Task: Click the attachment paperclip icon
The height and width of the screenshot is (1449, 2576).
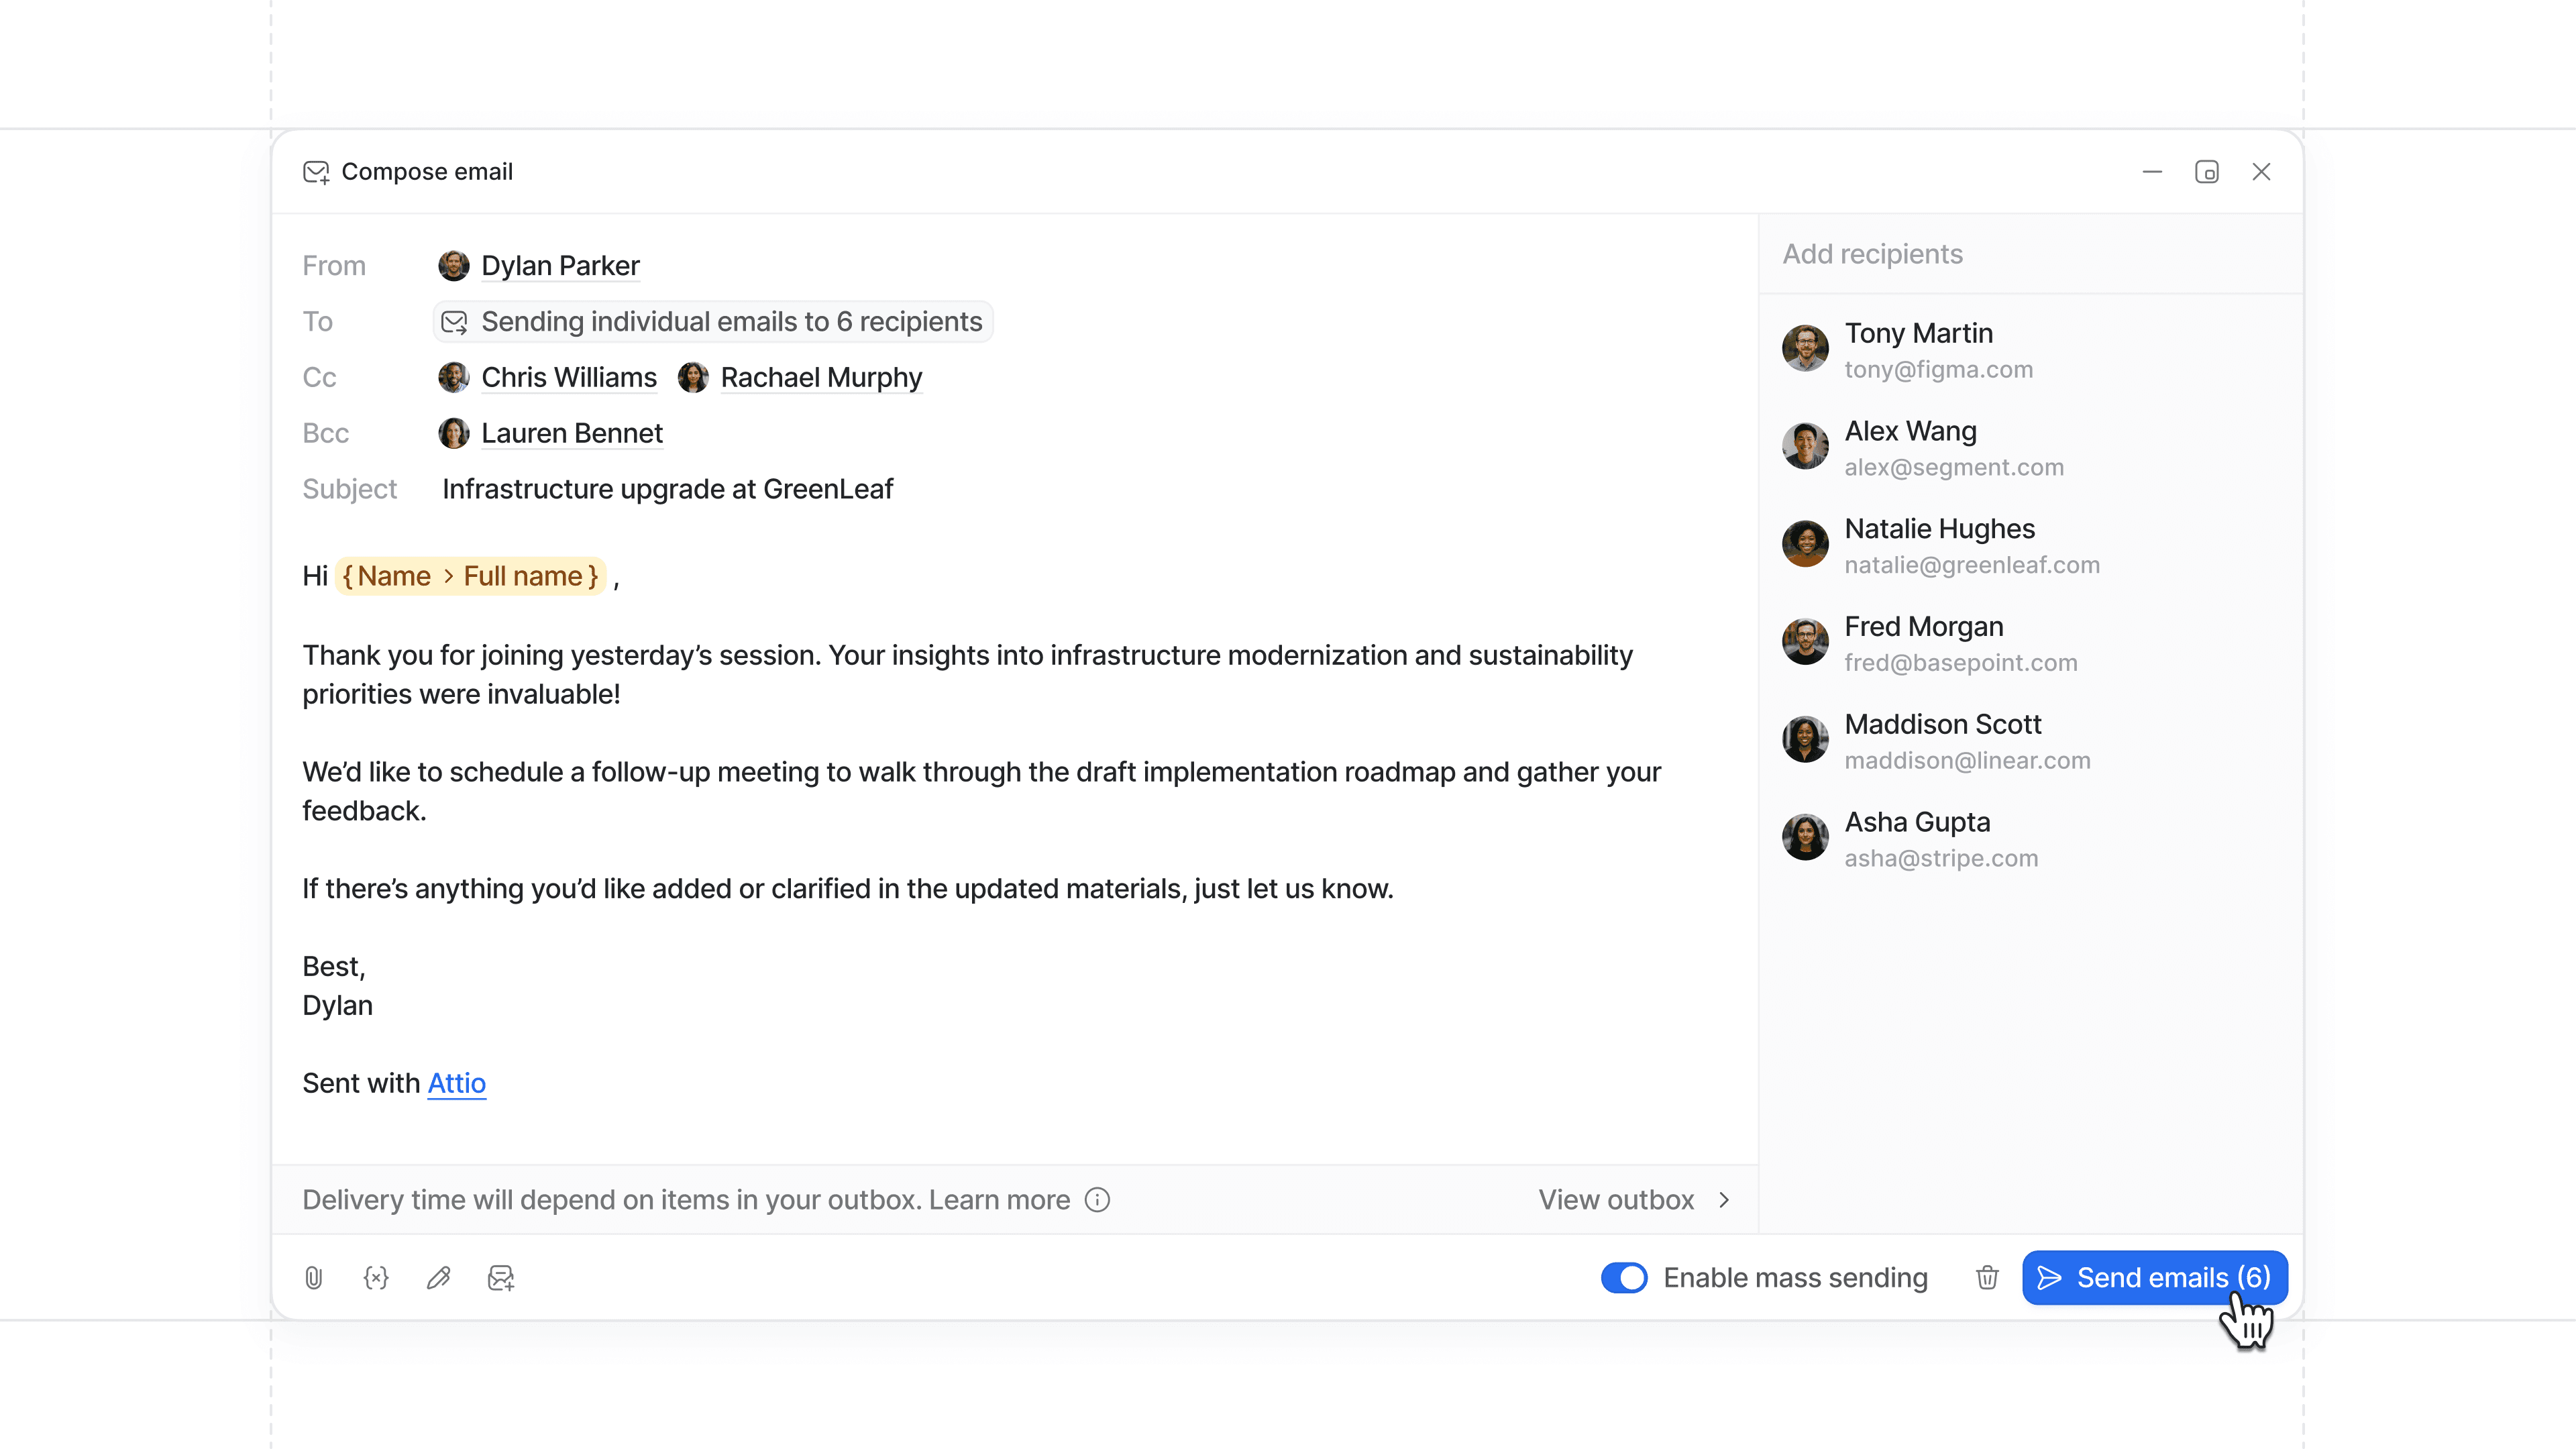Action: [314, 1277]
